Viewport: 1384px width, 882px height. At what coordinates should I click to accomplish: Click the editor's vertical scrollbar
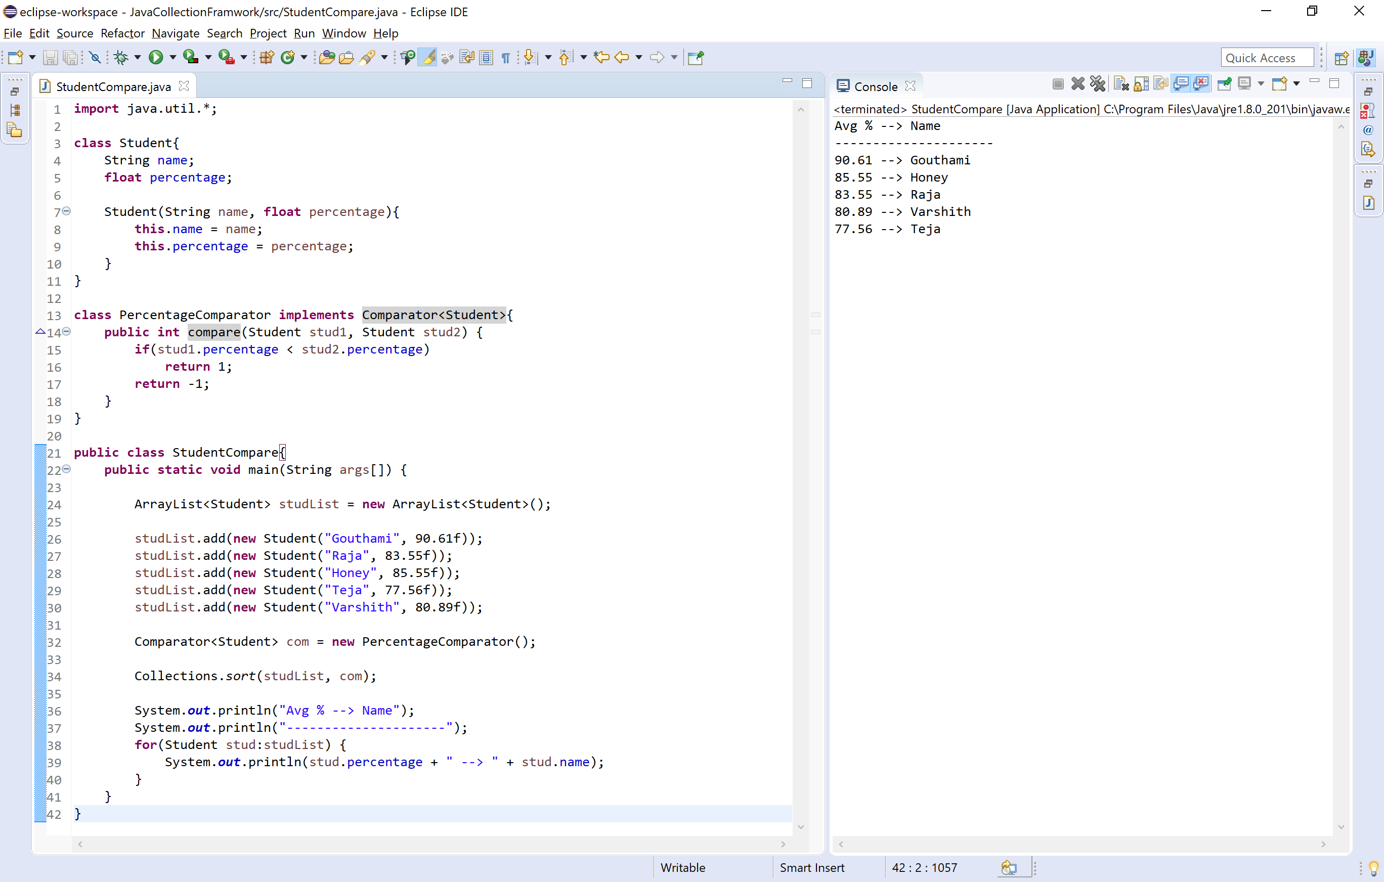coord(801,460)
